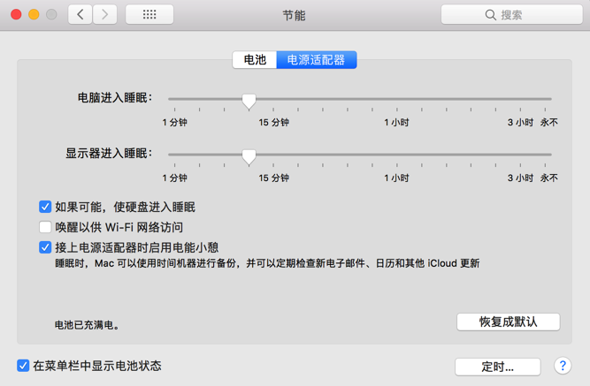Viewport: 590px width, 386px height.
Task: Go back with the left chevron button
Action: 80,15
